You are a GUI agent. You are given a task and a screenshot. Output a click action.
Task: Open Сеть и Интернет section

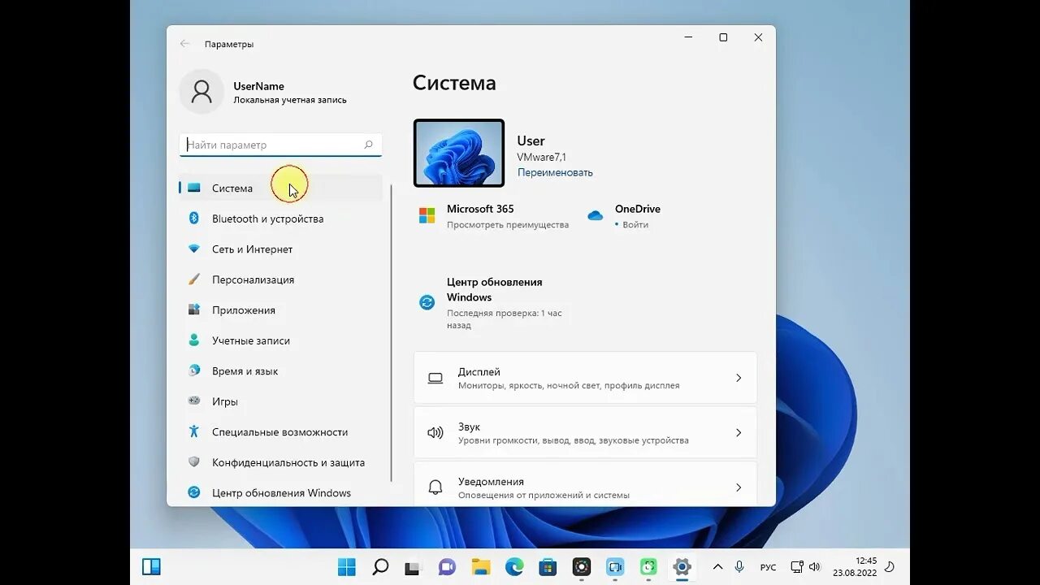coord(280,249)
